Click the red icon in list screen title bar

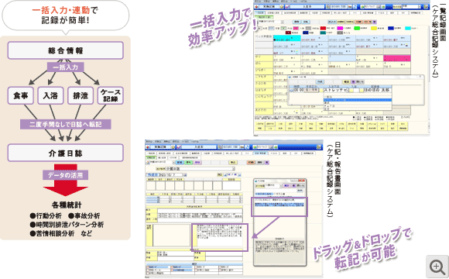(257, 6)
